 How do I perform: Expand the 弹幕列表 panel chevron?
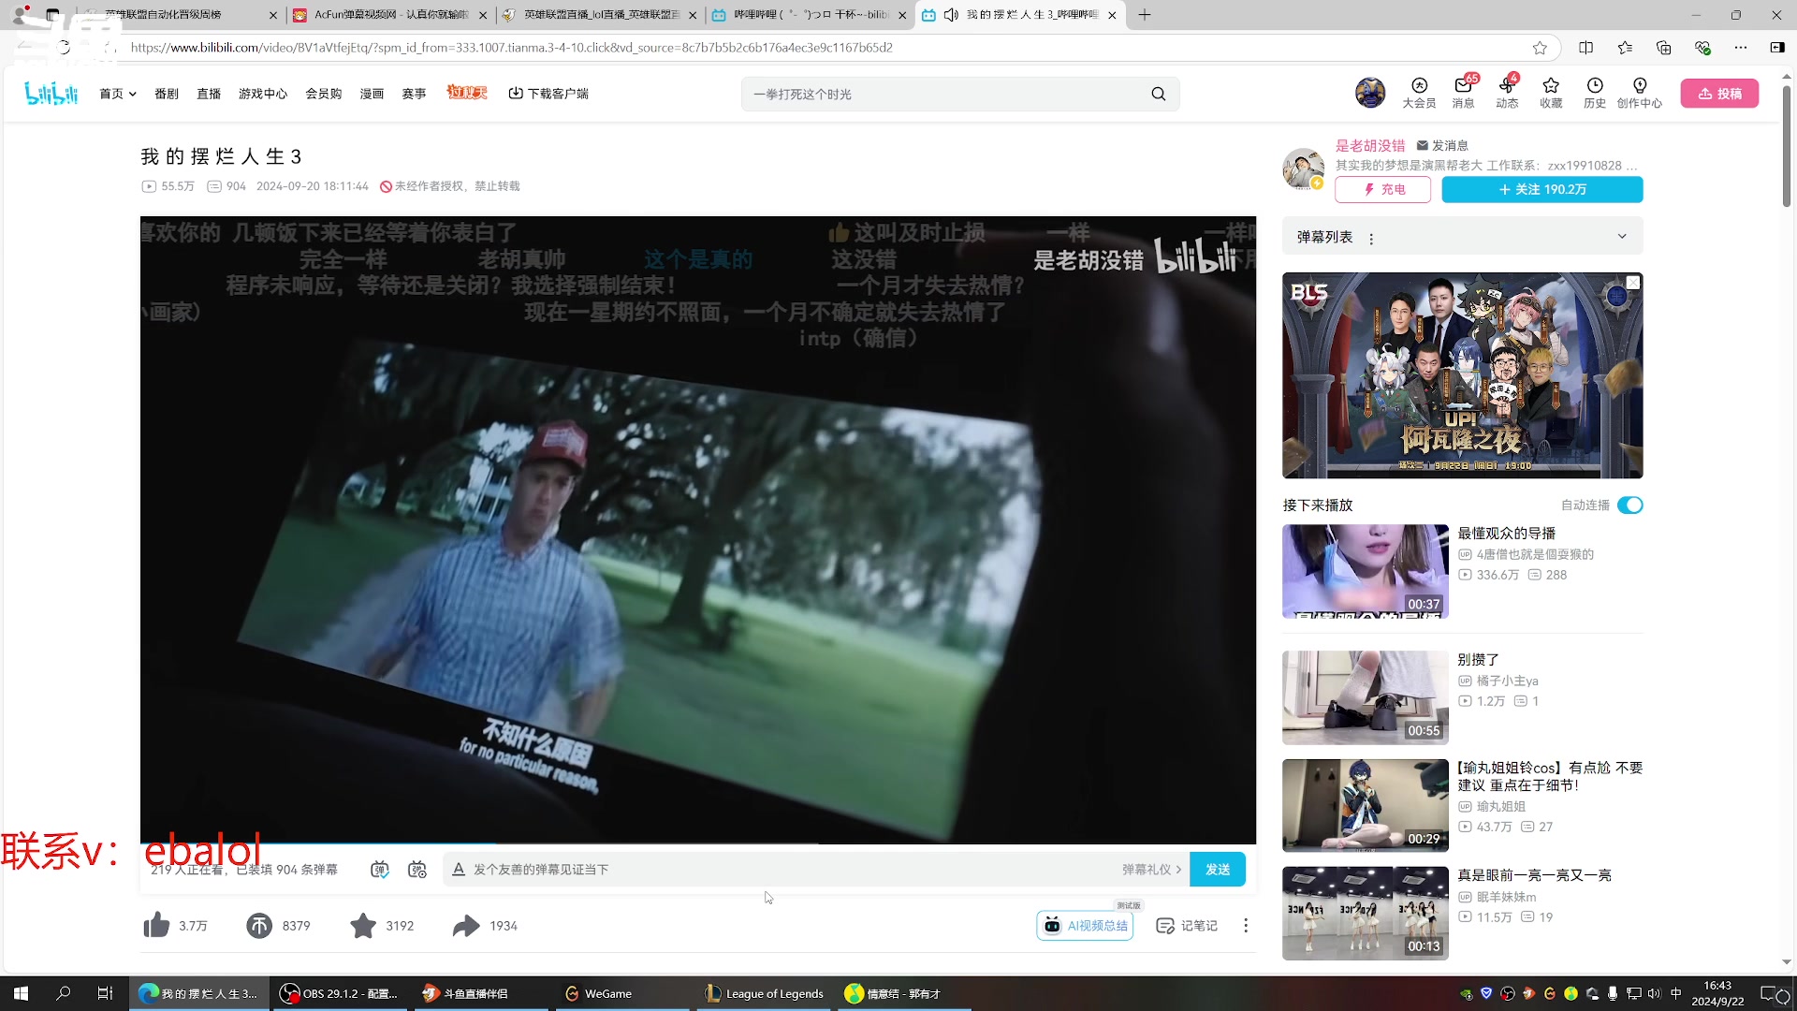1622,237
